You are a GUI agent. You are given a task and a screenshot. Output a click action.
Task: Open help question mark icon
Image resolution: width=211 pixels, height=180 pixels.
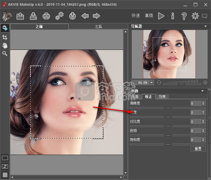point(184,16)
